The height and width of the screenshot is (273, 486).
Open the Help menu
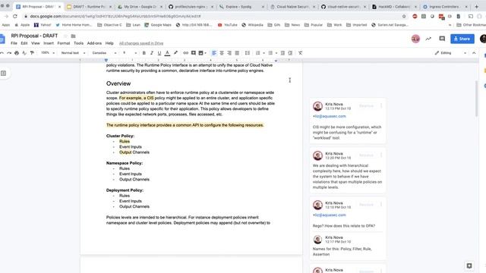tap(109, 43)
